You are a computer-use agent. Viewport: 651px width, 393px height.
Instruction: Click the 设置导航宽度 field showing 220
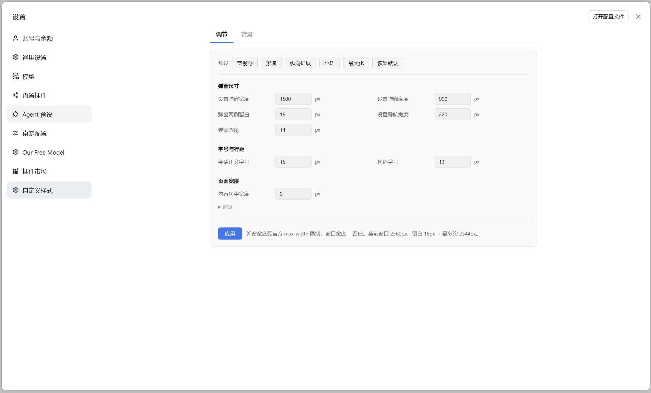[x=452, y=114]
